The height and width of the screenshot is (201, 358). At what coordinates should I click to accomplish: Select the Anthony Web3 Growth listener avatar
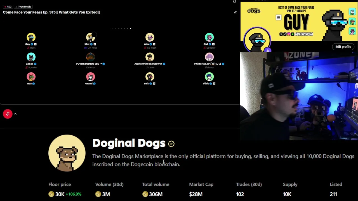(x=150, y=57)
